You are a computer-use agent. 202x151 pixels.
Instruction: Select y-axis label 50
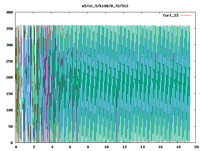coord(11,126)
